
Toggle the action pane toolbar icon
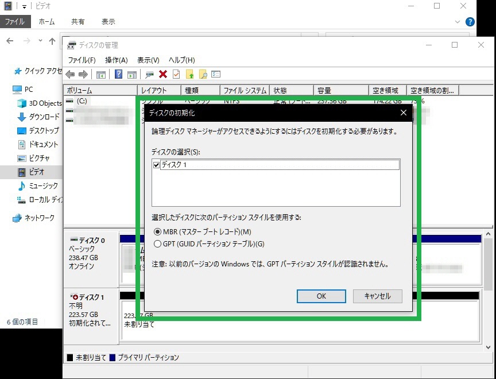tap(132, 75)
